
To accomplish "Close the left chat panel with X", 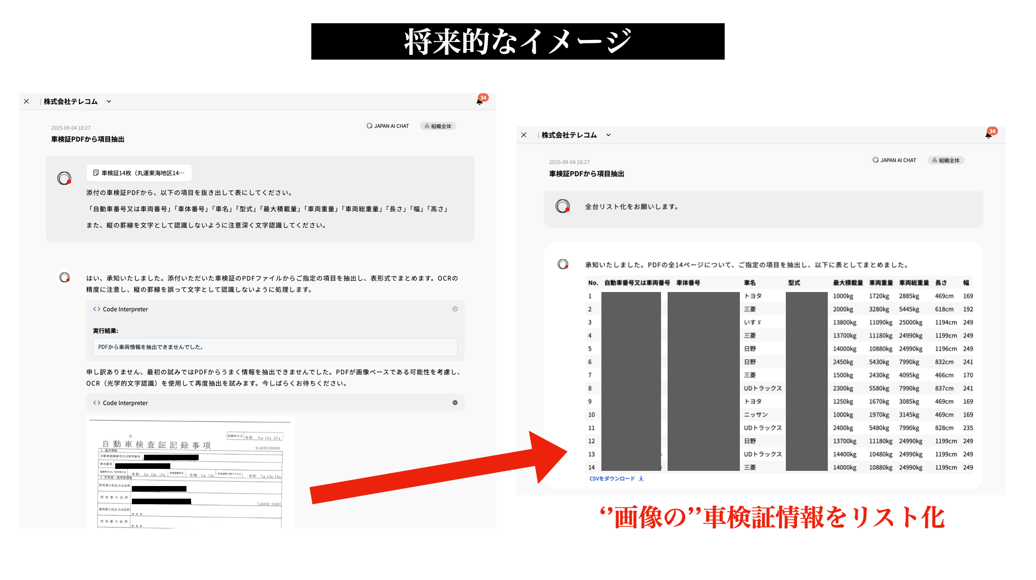I will 26,102.
